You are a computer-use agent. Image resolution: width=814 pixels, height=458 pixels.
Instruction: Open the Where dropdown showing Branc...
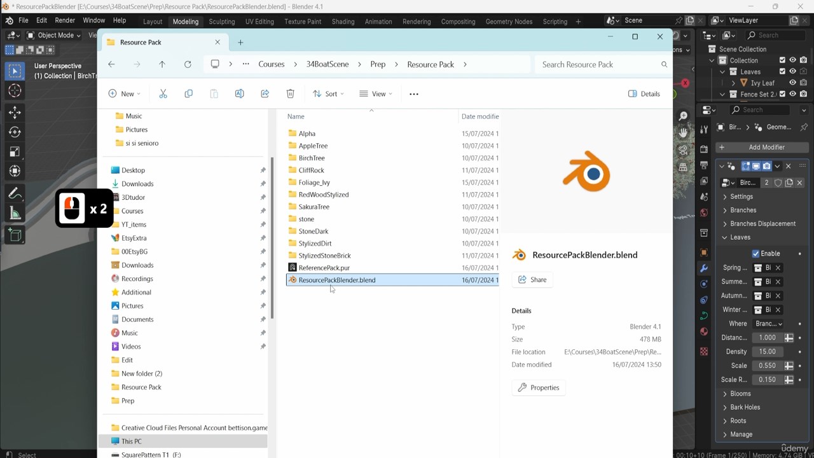[768, 324]
